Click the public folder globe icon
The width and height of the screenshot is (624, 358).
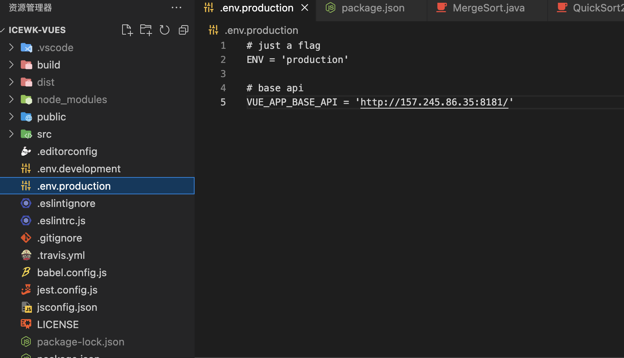point(26,117)
